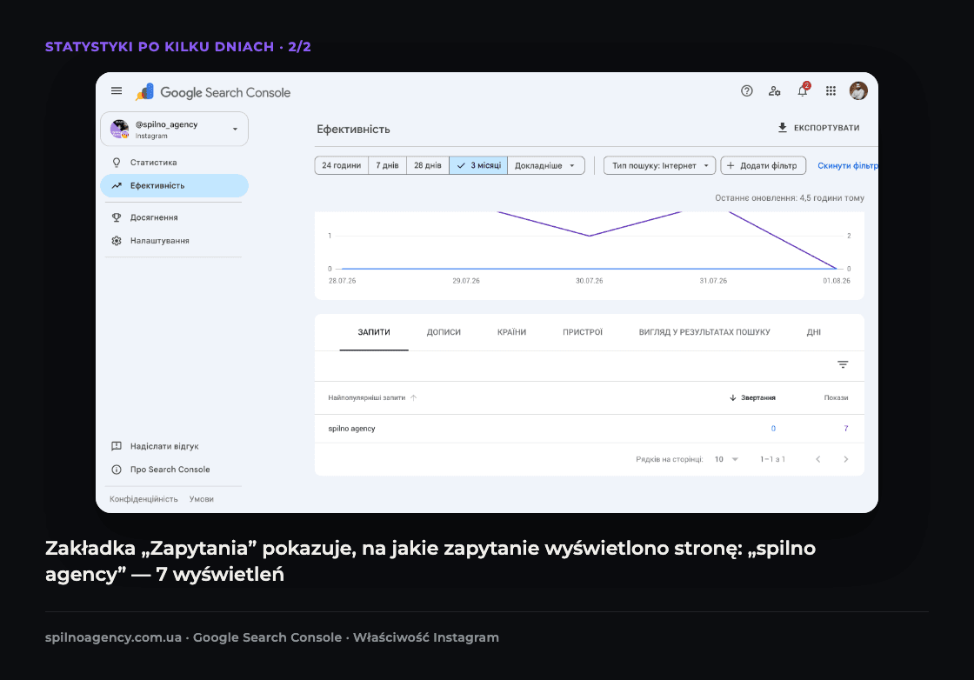Screen dimensions: 974x680
Task: Select the 24 години range
Action: [342, 166]
